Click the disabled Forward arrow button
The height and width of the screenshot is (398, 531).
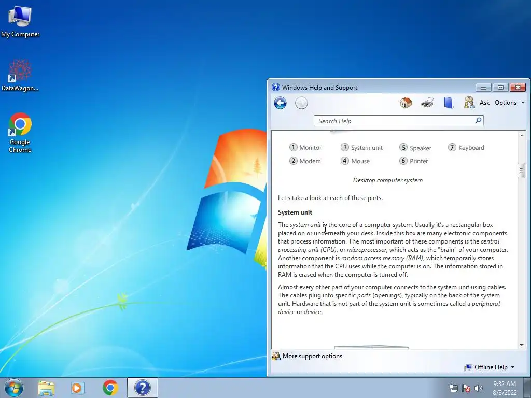point(301,103)
